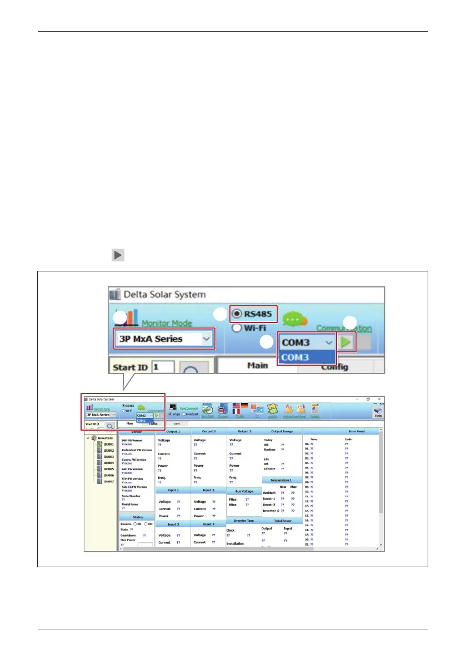
Task: Click the Inverter Time header
Action: [x=244, y=521]
